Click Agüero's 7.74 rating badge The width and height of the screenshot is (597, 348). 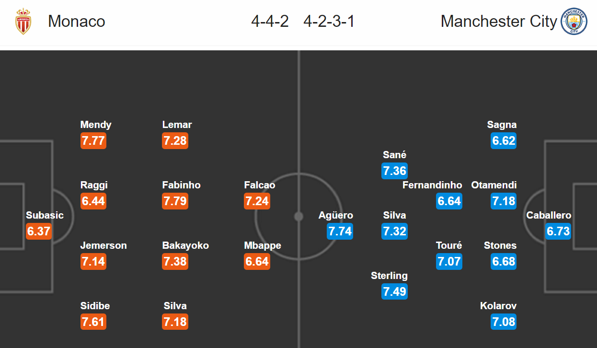[340, 232]
